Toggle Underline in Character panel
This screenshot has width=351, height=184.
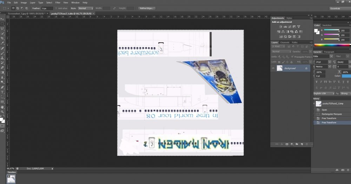tap(343, 82)
